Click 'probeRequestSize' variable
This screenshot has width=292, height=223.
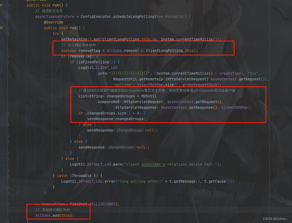(x=200, y=85)
